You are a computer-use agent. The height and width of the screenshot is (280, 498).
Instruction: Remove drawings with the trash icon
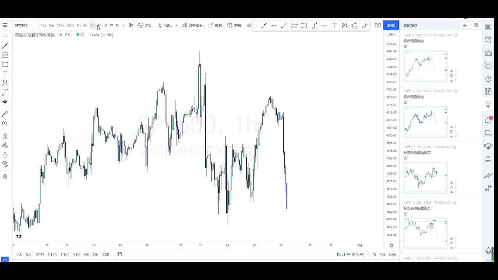(5, 177)
